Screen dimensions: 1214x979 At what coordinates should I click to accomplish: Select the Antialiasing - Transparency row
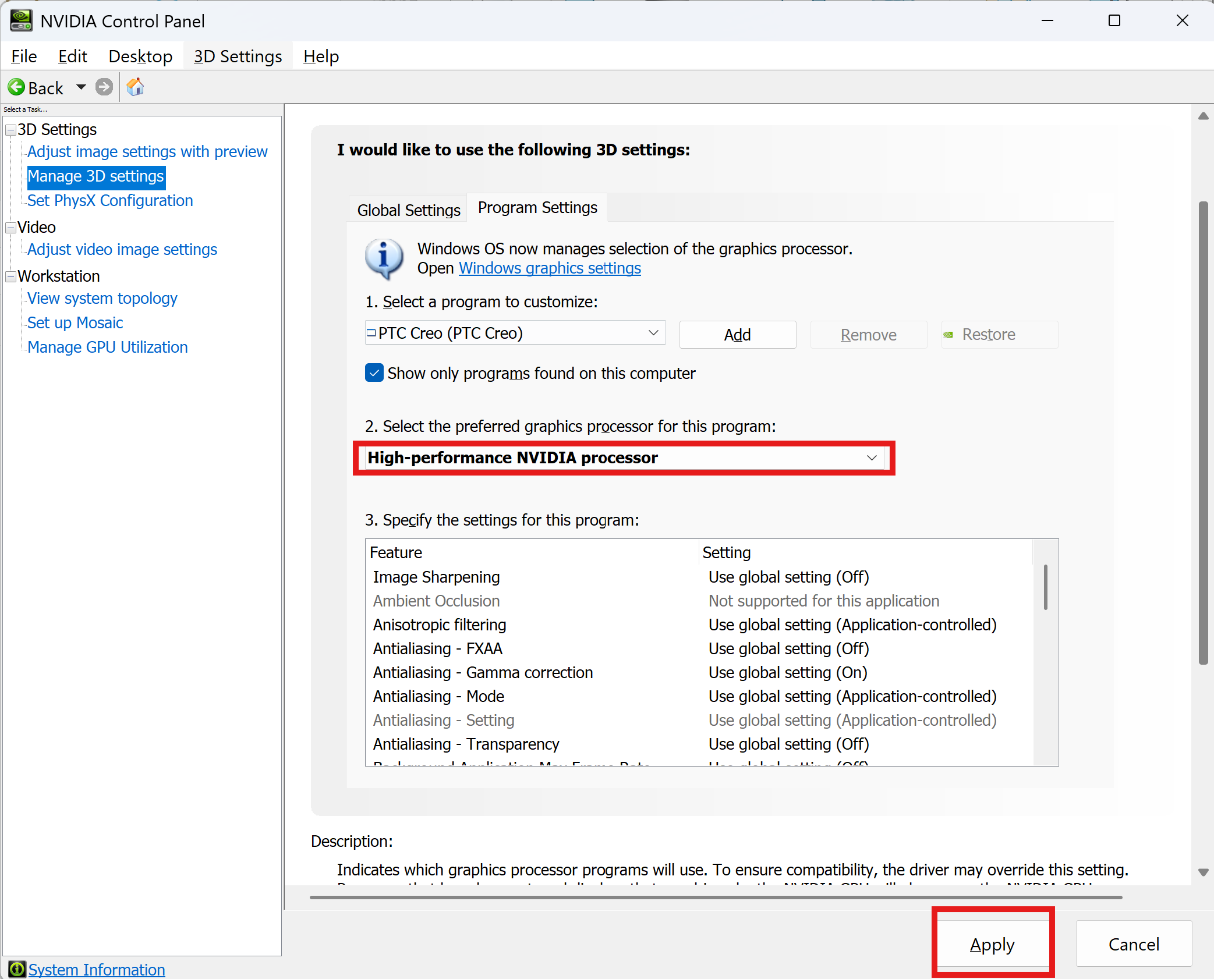click(699, 744)
